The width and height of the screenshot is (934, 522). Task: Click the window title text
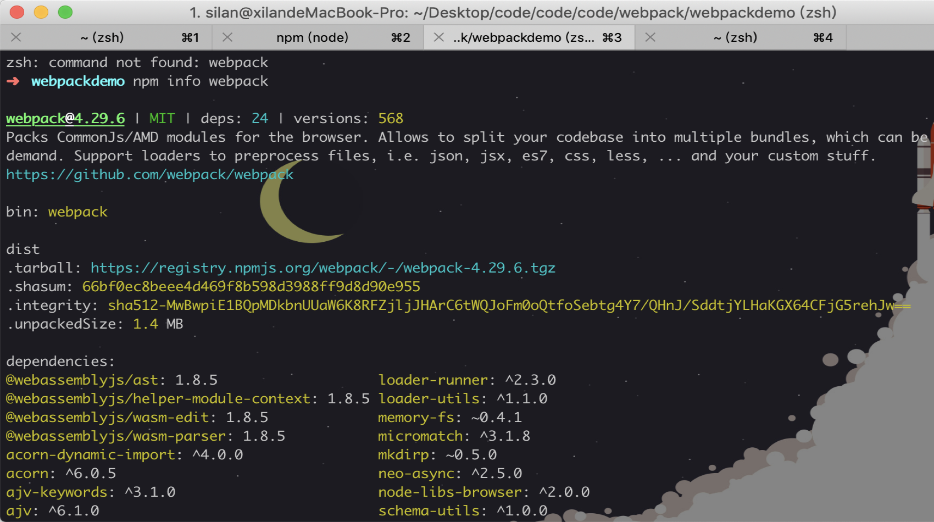tap(513, 12)
